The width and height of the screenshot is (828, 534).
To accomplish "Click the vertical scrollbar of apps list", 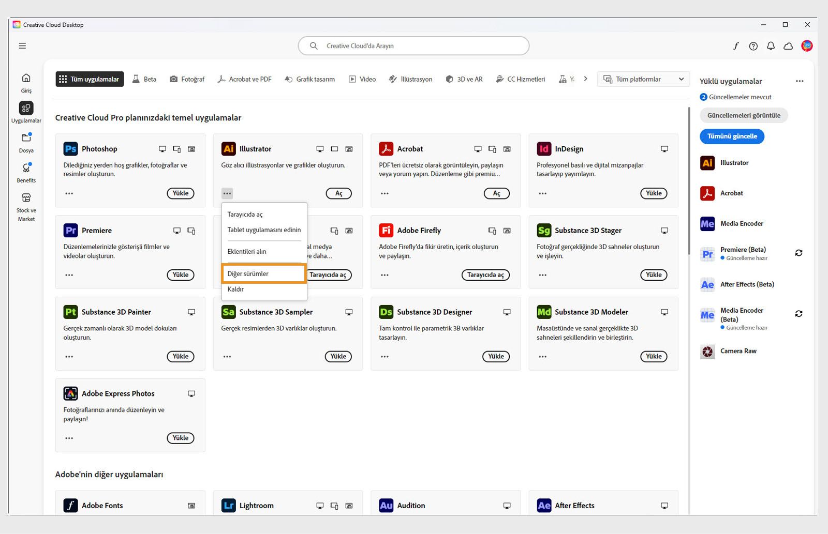I will pyautogui.click(x=689, y=181).
